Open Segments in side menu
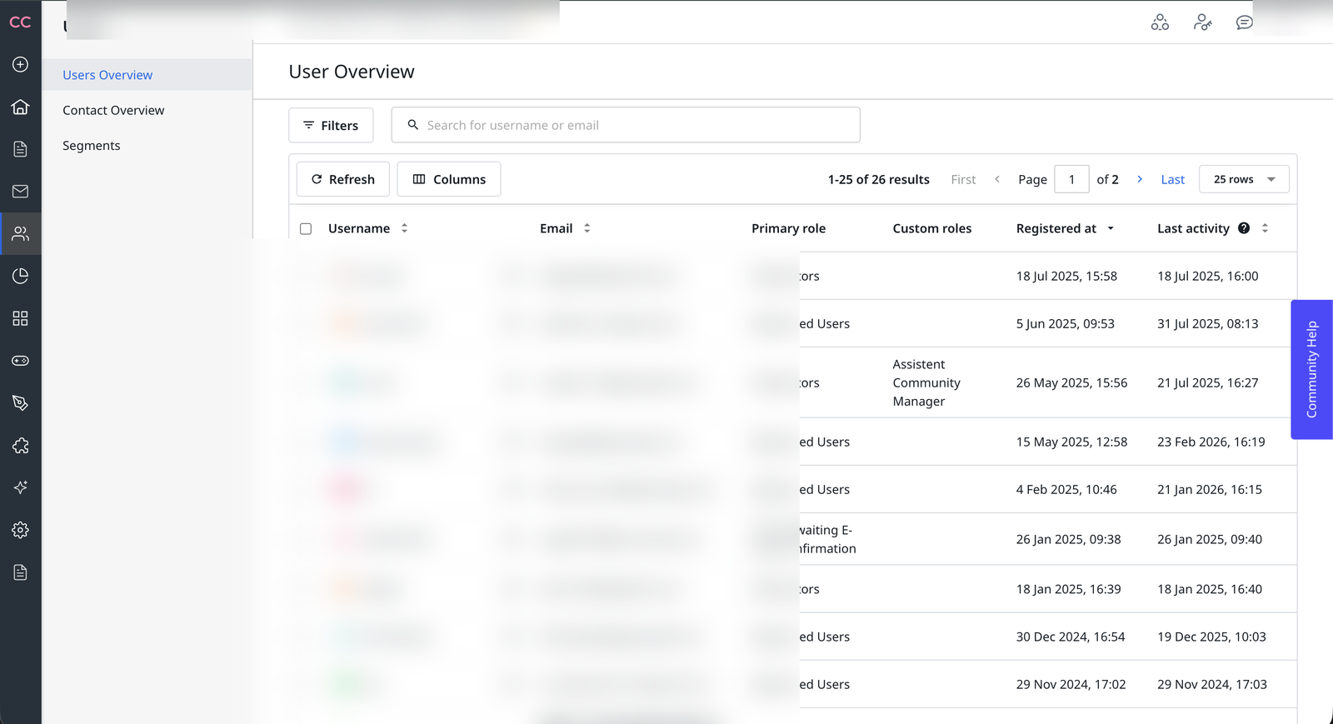This screenshot has height=724, width=1333. click(x=92, y=145)
